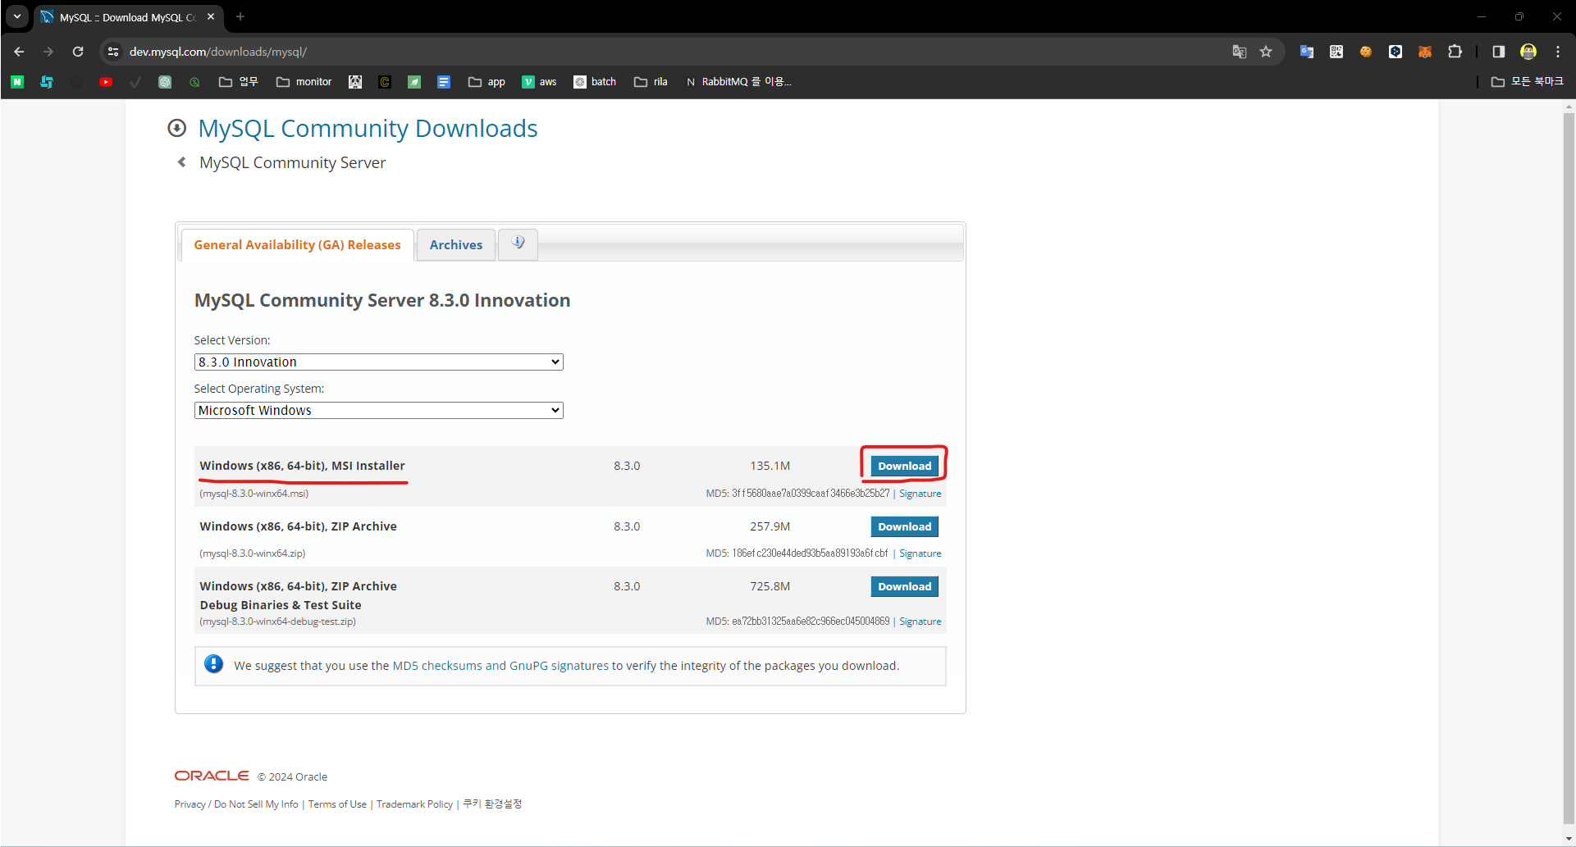Open Signature link for MSI Installer
The width and height of the screenshot is (1576, 847).
click(920, 494)
